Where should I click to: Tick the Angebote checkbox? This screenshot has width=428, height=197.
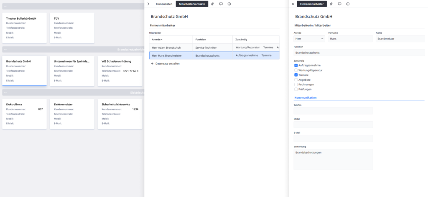pos(296,80)
